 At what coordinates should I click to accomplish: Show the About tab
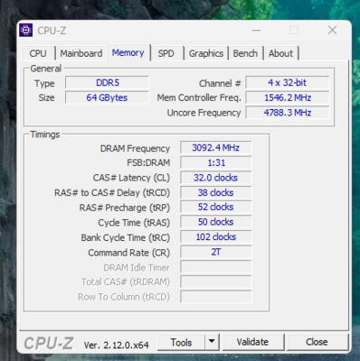(280, 53)
